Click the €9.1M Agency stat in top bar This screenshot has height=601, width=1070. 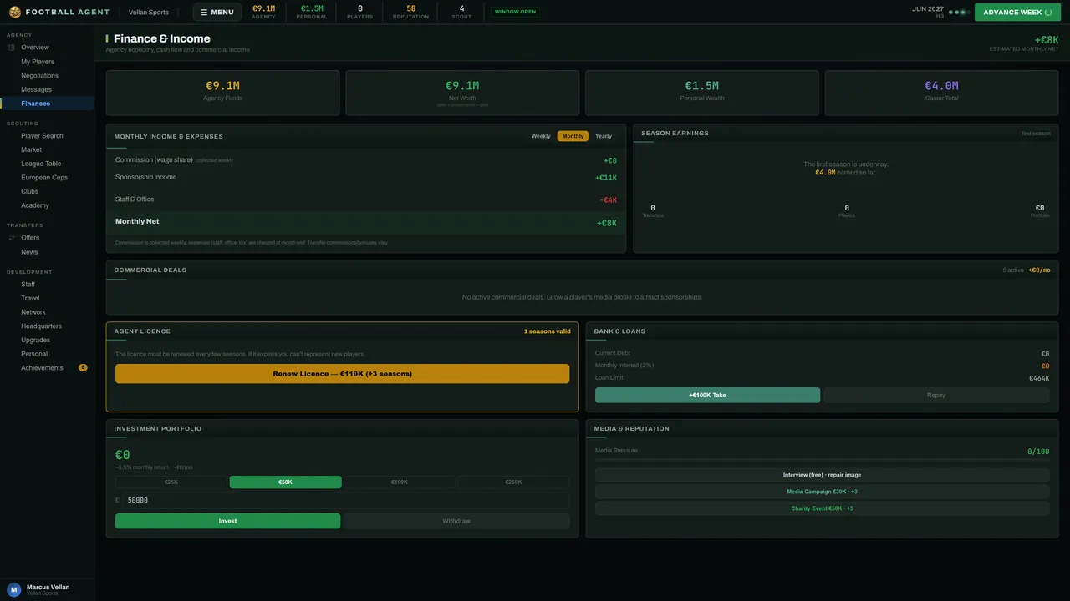pyautogui.click(x=263, y=12)
